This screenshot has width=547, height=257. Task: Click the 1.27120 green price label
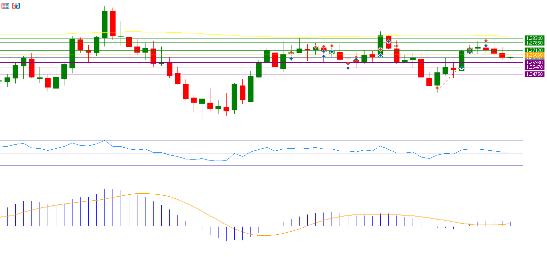[534, 50]
